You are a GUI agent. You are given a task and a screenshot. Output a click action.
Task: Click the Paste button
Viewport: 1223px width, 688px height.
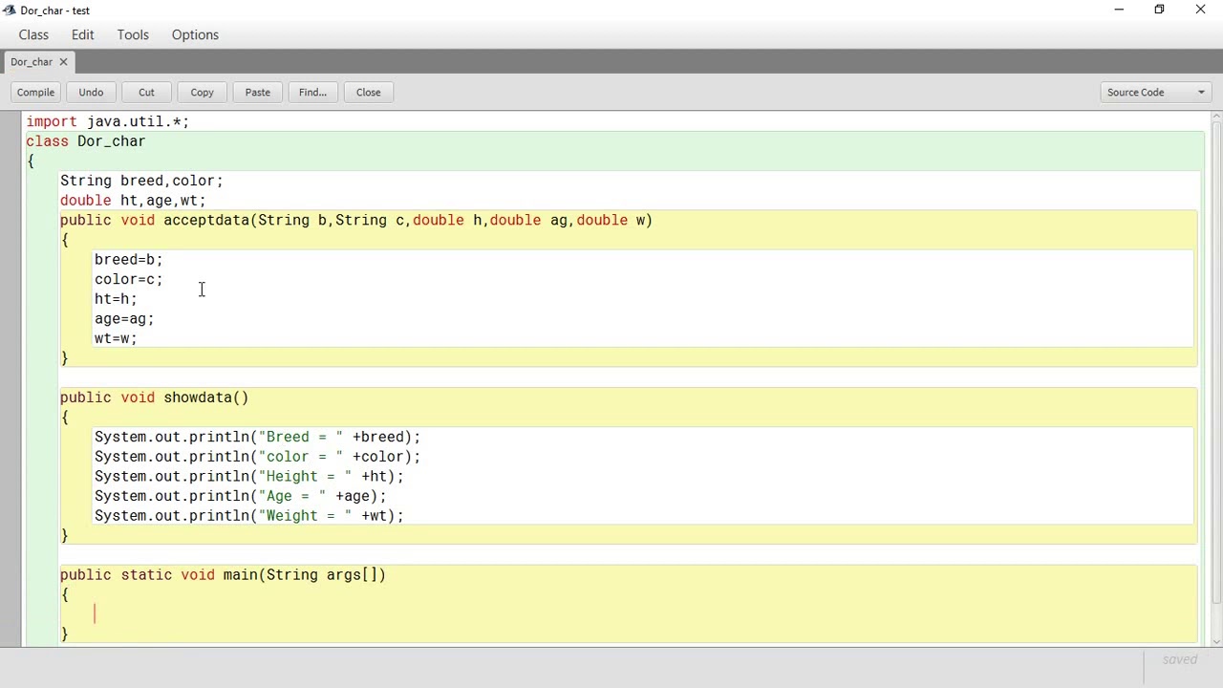[257, 93]
